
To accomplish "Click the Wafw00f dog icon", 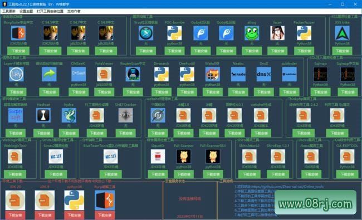I will coord(213,74).
